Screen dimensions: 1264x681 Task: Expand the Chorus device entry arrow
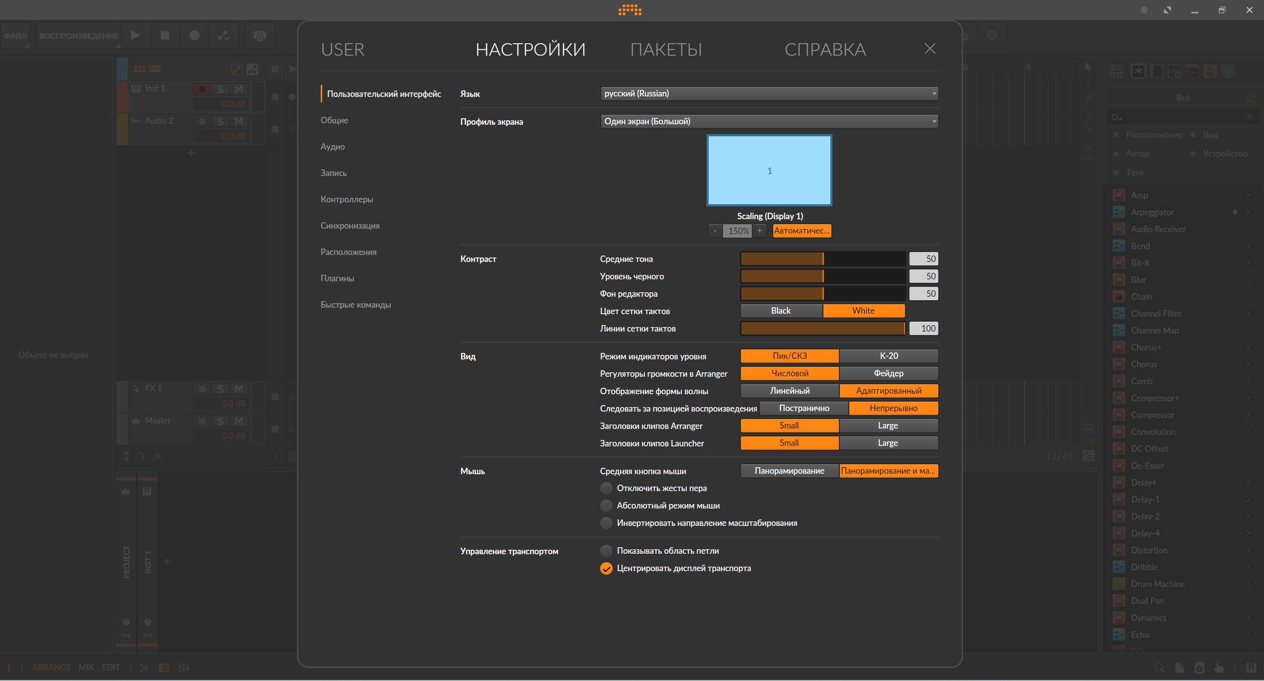pos(1248,364)
